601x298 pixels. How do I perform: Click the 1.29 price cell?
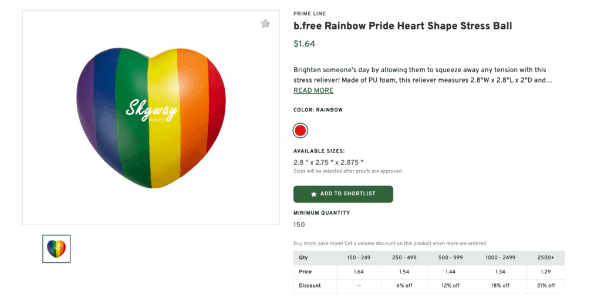point(546,272)
